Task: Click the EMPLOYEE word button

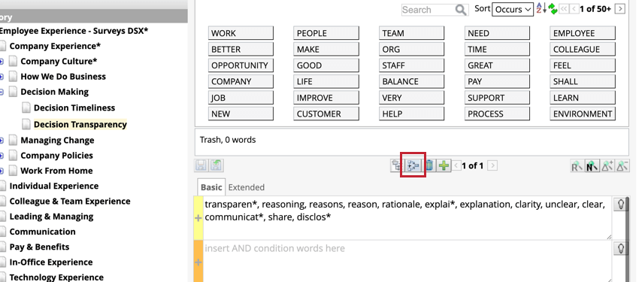Action: pos(583,33)
